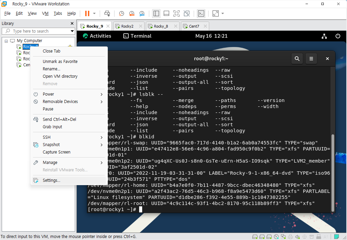
Task: Click the Send Ctrl+Alt+Del toolbar icon
Action: (x=107, y=13)
